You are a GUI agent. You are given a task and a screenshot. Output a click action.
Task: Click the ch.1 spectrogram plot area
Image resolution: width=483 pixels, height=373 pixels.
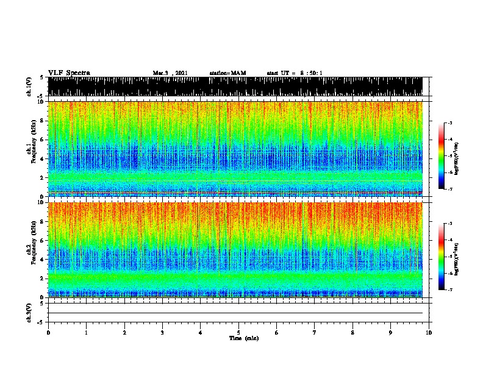click(235, 149)
